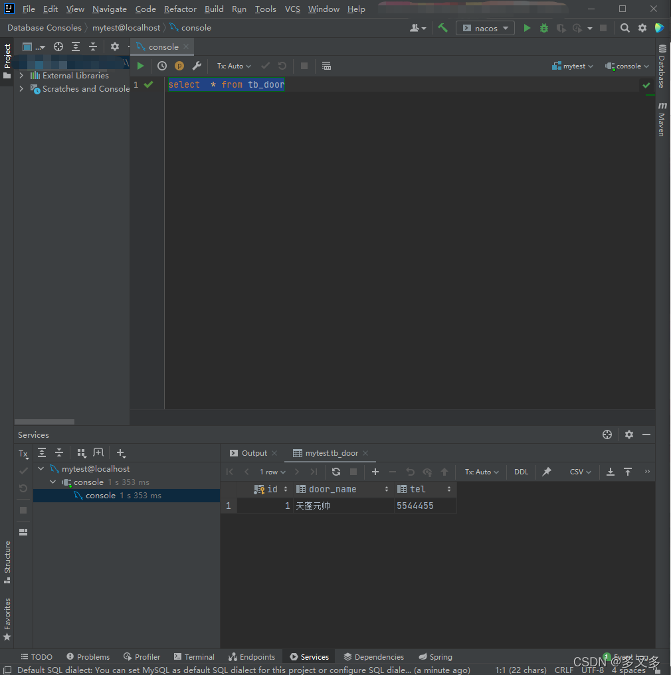Click mytest@localhost in the breadcrumb
The width and height of the screenshot is (671, 675).
coord(126,27)
